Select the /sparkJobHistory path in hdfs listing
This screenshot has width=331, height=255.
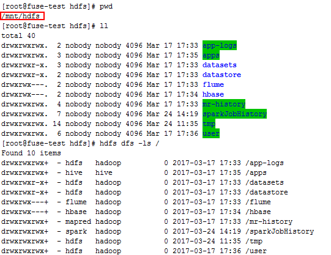tap(280, 231)
